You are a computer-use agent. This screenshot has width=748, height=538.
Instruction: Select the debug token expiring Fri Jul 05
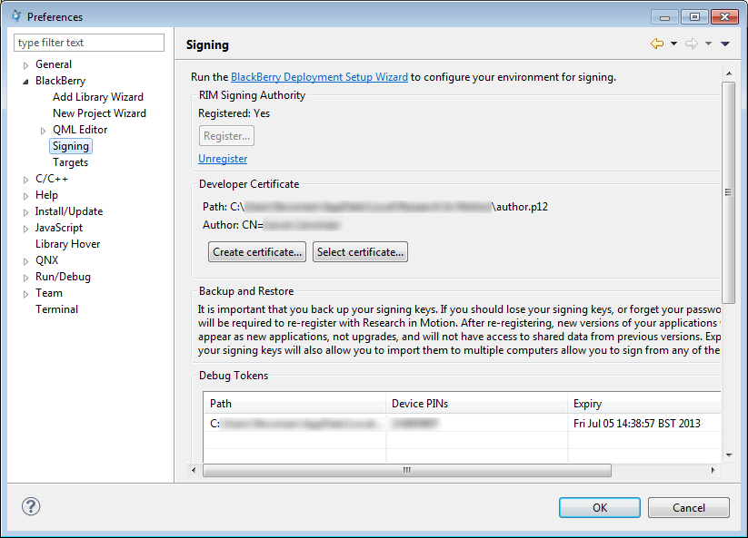(462, 424)
